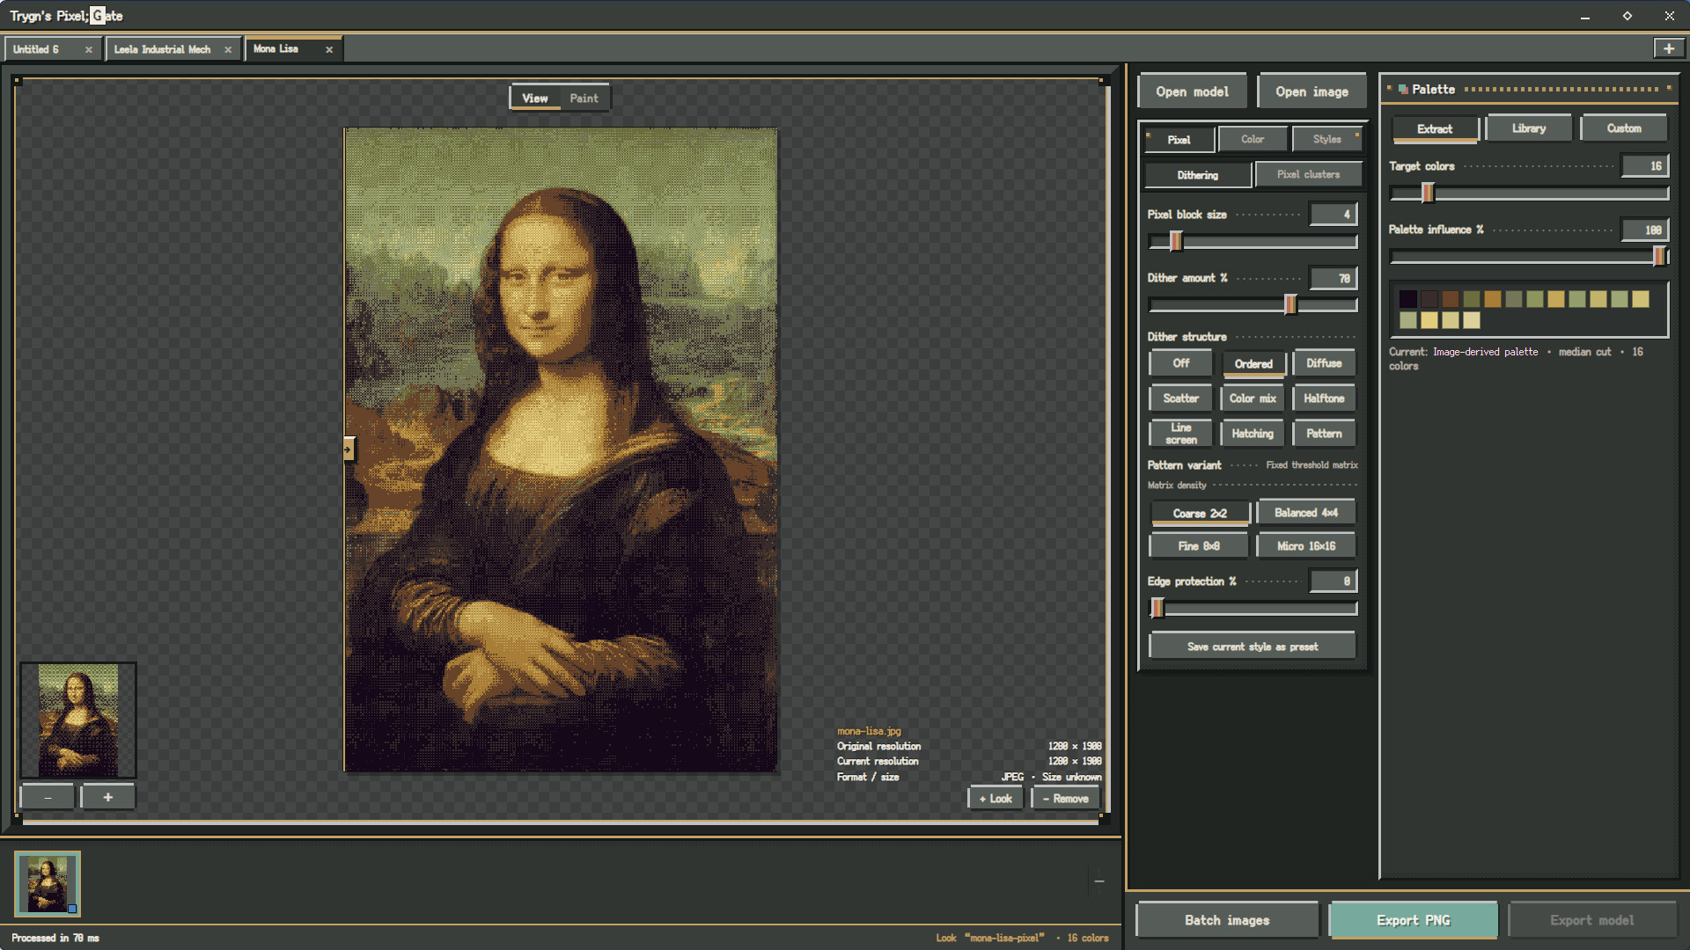Image resolution: width=1690 pixels, height=950 pixels.
Task: Select Pattern dither structure
Action: [x=1324, y=434]
